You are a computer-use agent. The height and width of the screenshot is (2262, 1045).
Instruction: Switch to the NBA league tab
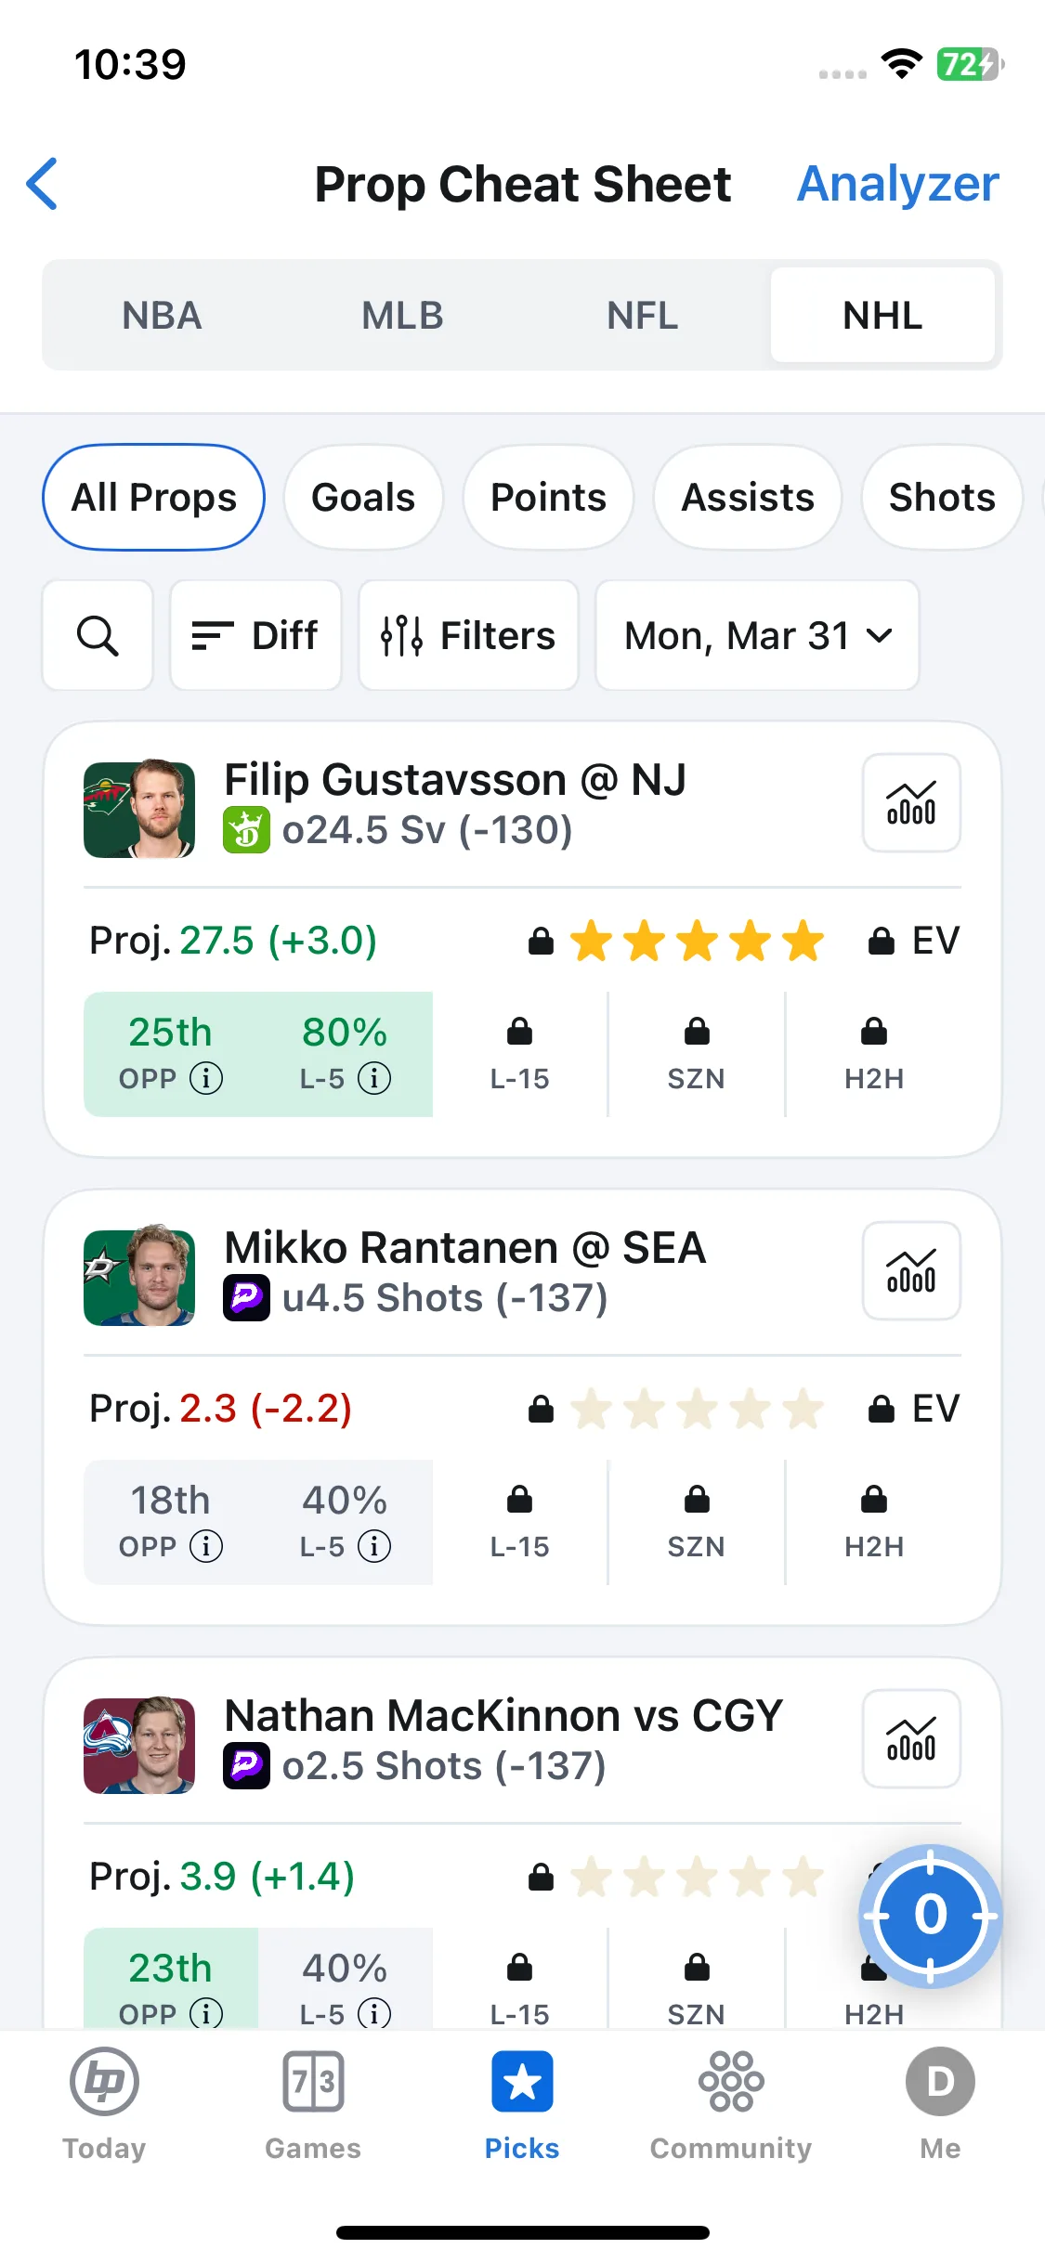tap(163, 316)
